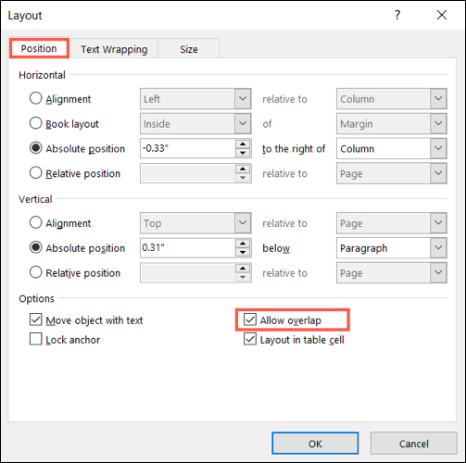466x463 pixels.
Task: Confirm with the OK button
Action: (315, 444)
